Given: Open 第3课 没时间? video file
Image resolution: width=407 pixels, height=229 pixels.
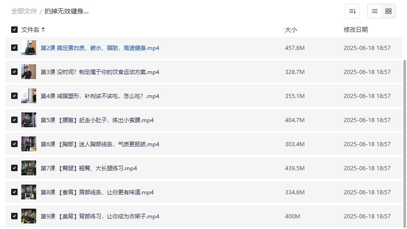Looking at the screenshot, I should coord(100,72).
